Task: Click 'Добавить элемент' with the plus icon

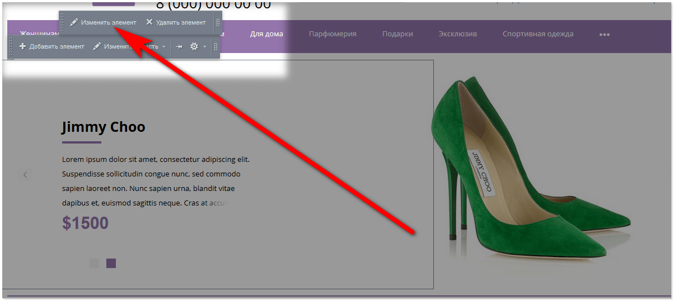Action: click(x=52, y=46)
